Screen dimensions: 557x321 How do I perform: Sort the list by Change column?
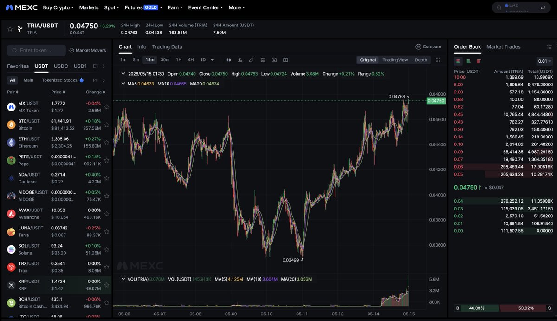95,92
